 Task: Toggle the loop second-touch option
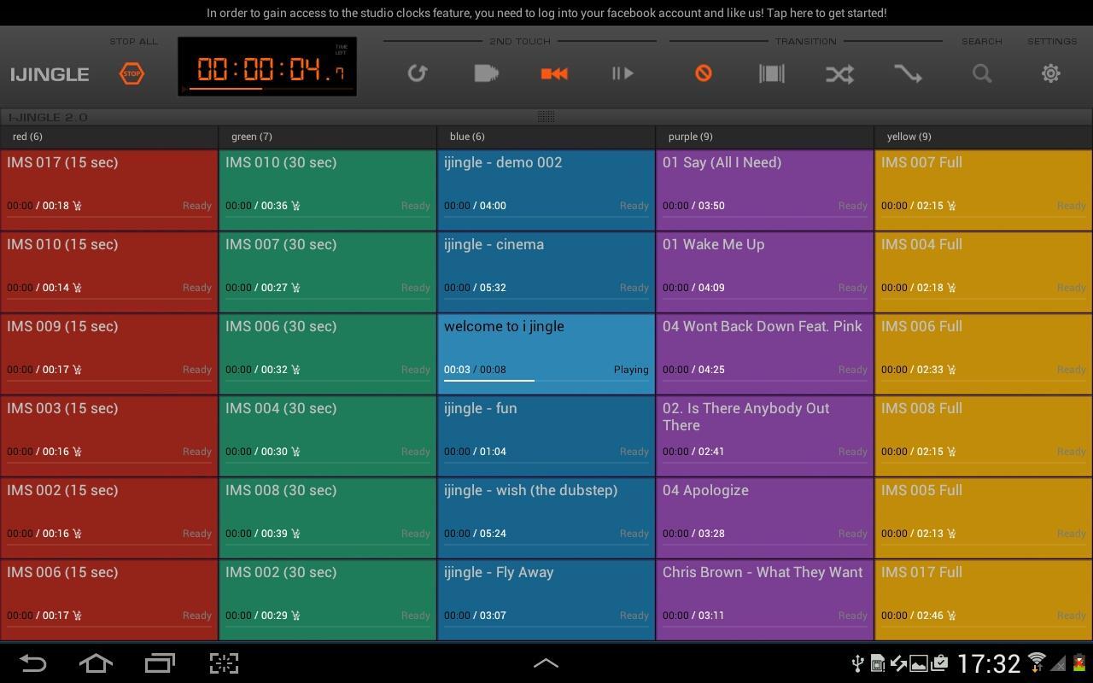[417, 73]
